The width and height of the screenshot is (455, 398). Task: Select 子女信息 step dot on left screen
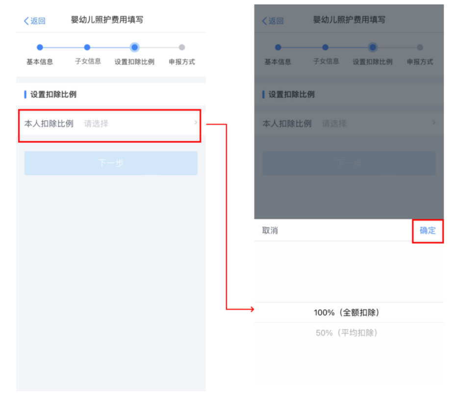point(87,47)
